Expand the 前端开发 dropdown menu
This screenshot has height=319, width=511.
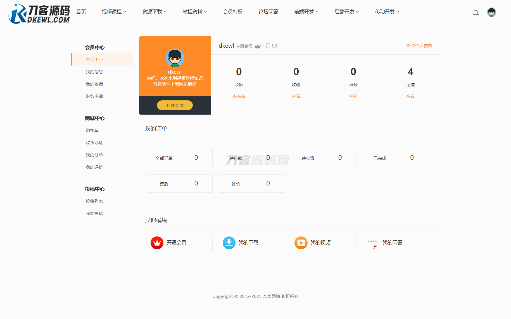pyautogui.click(x=306, y=12)
